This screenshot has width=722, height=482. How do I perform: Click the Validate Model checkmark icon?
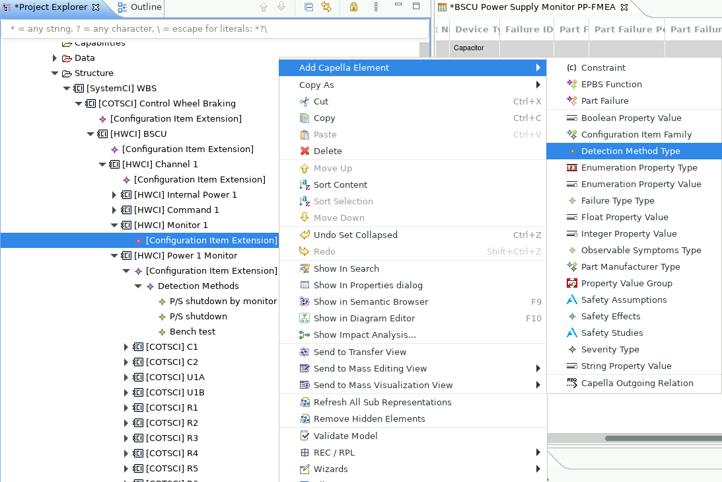305,436
